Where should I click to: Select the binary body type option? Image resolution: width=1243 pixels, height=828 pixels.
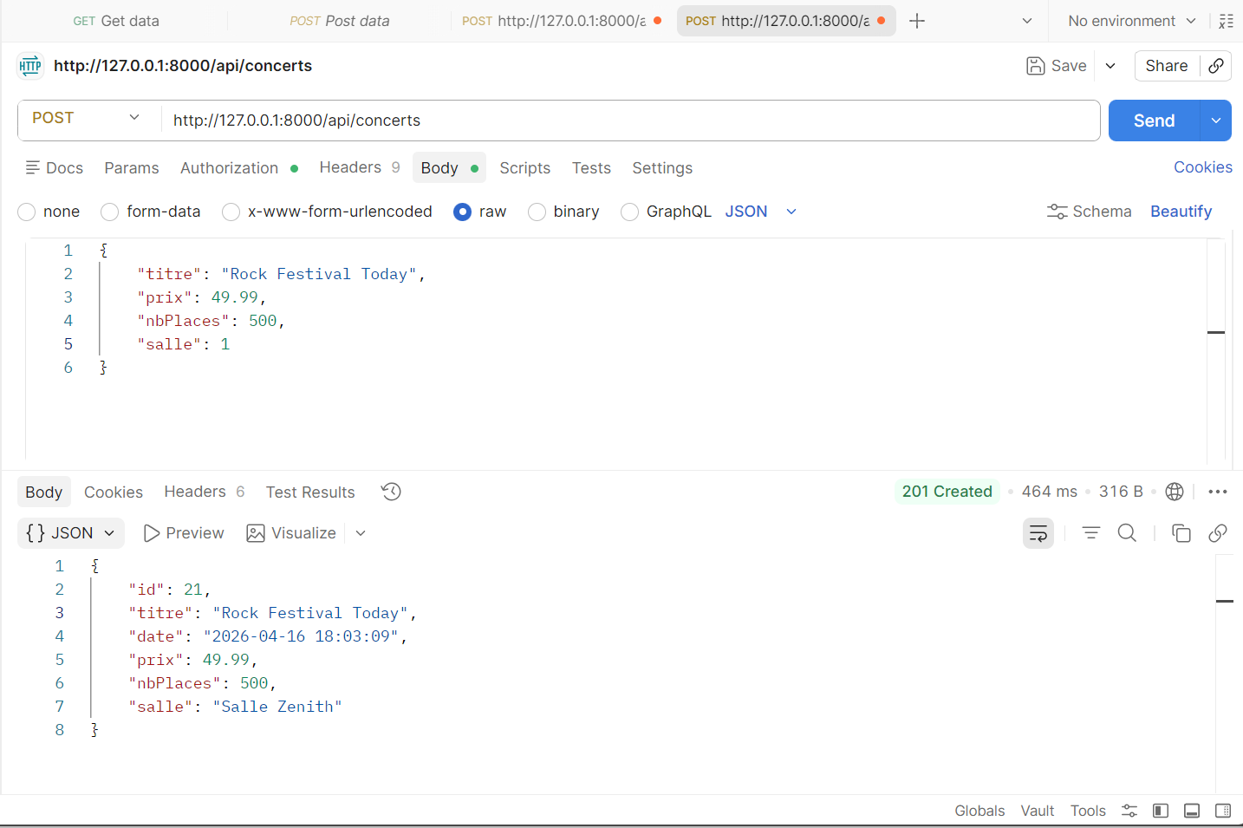537,212
